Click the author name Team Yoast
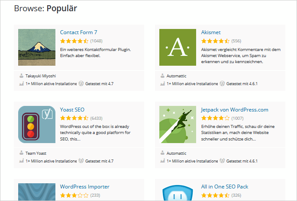This screenshot has height=201, width=297. 36,153
